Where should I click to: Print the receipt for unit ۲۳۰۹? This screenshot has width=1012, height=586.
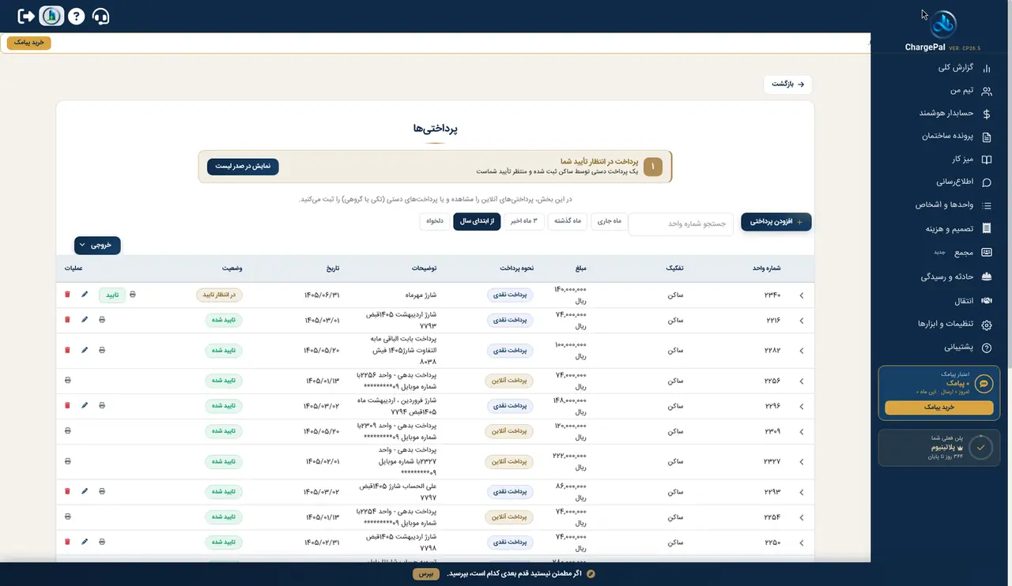tap(67, 430)
